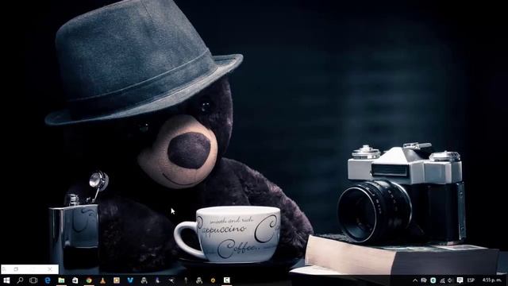Change input language via ESP indicator
The height and width of the screenshot is (286, 508).
tap(471, 280)
